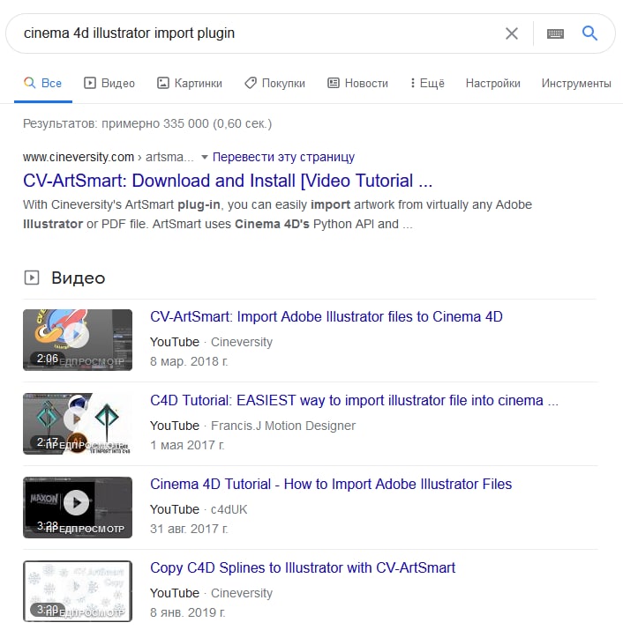The height and width of the screenshot is (630, 623).
Task: Click the Новости newspaper icon
Action: (x=334, y=83)
